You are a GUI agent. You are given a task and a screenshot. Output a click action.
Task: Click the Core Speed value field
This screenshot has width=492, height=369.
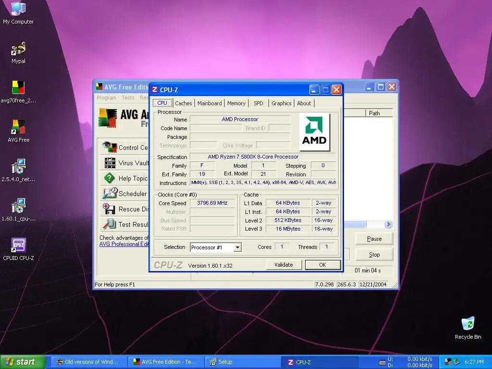(212, 203)
